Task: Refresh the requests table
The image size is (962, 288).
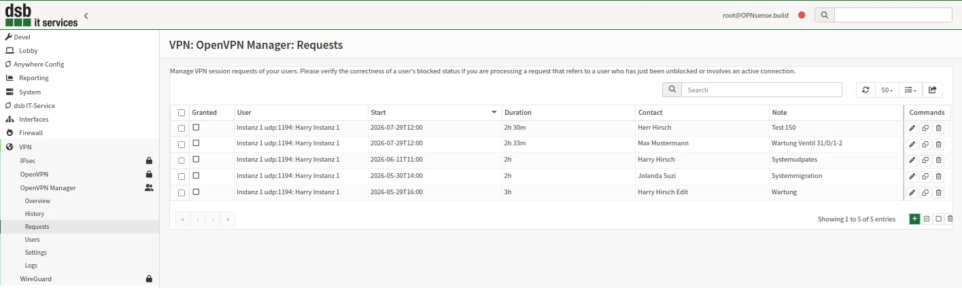Action: [865, 90]
